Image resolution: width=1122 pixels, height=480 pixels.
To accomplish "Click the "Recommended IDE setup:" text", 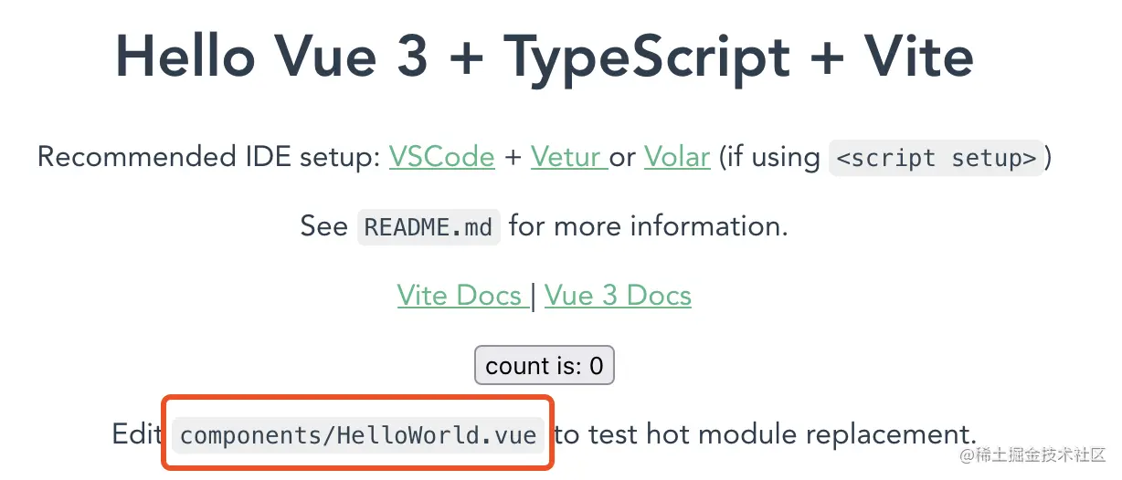I will (x=208, y=157).
